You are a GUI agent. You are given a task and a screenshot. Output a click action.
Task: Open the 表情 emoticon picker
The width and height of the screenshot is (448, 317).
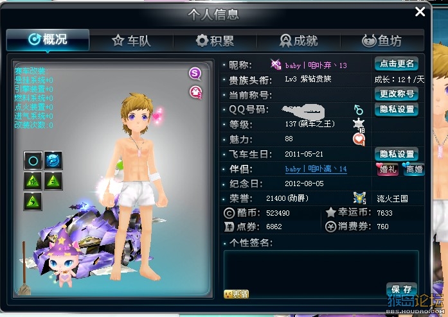[237, 294]
